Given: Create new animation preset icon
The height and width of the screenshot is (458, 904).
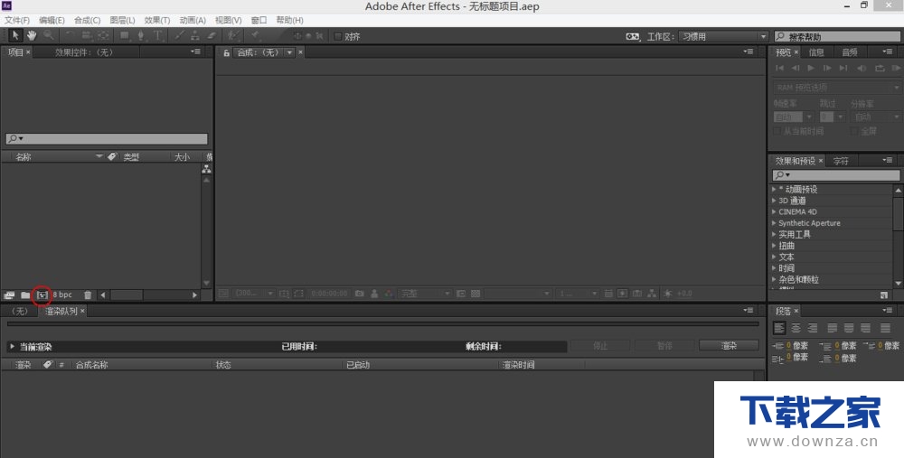Looking at the screenshot, I should click(884, 295).
